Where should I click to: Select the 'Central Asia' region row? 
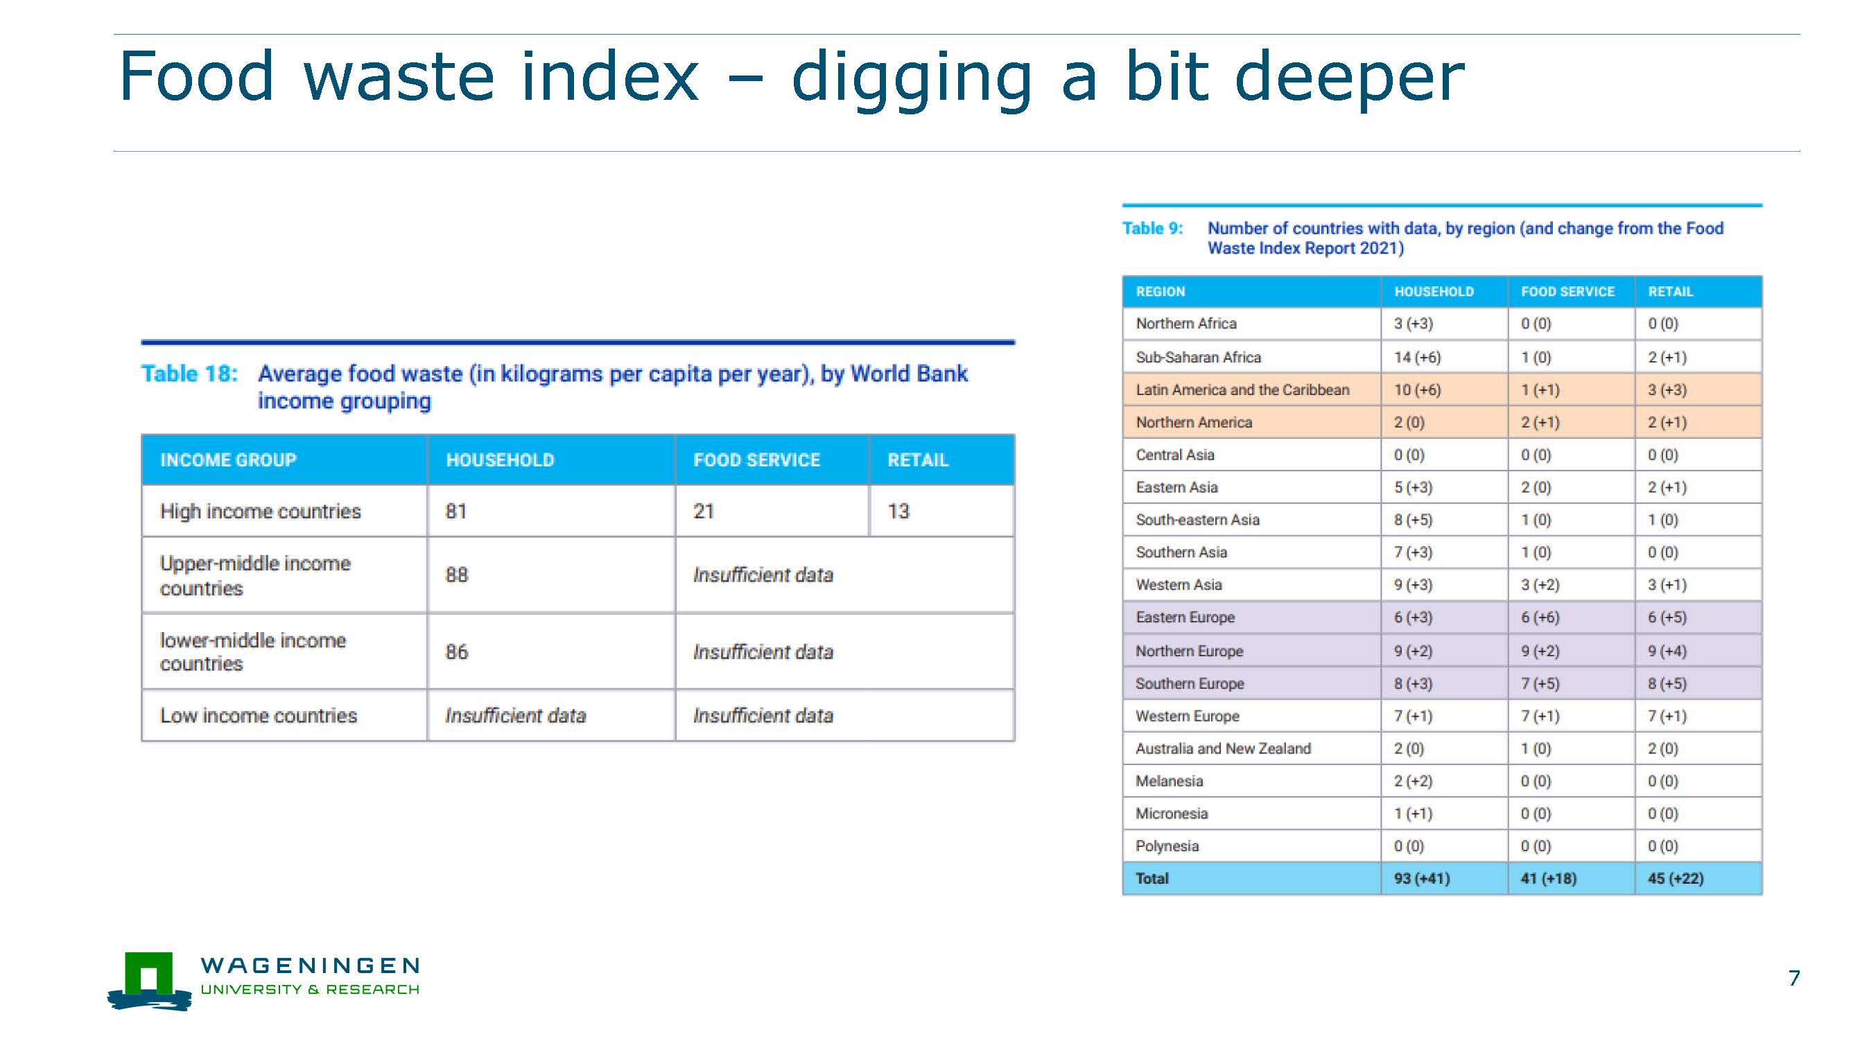[1441, 455]
